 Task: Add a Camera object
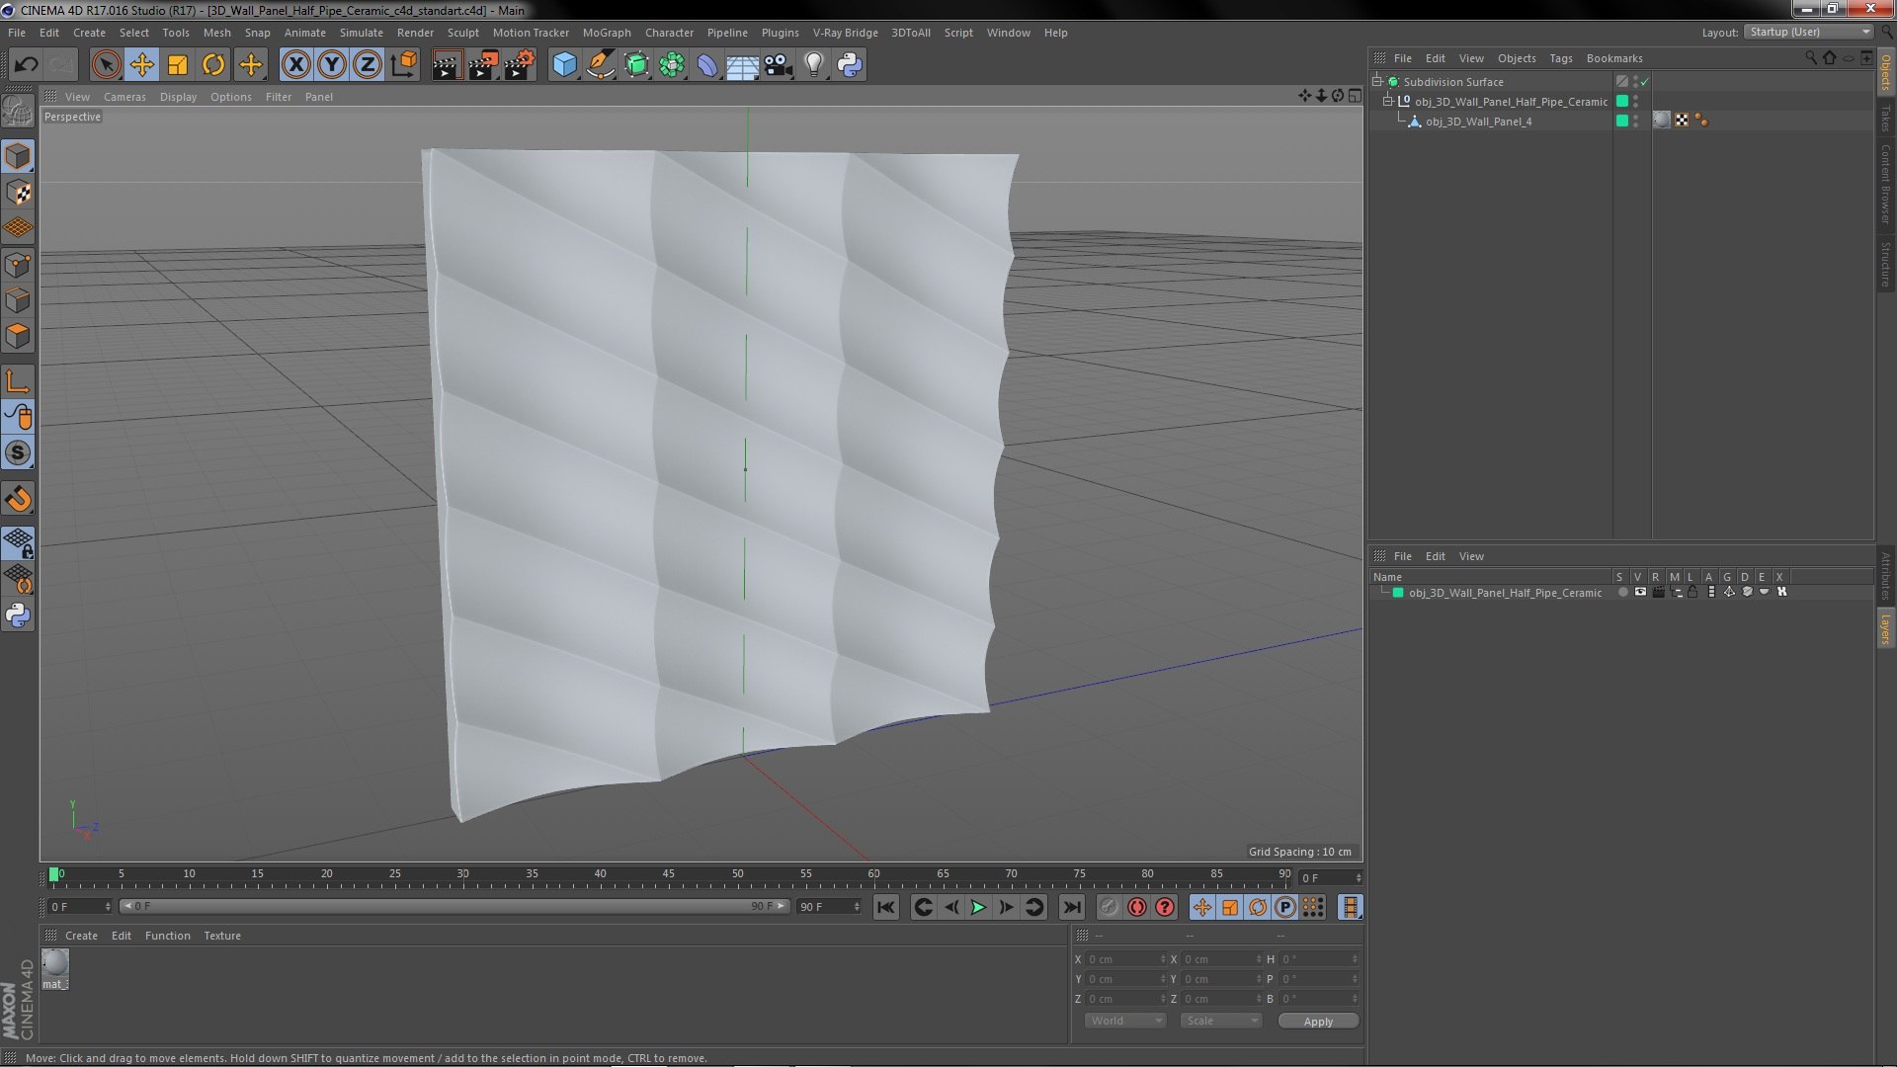779,65
